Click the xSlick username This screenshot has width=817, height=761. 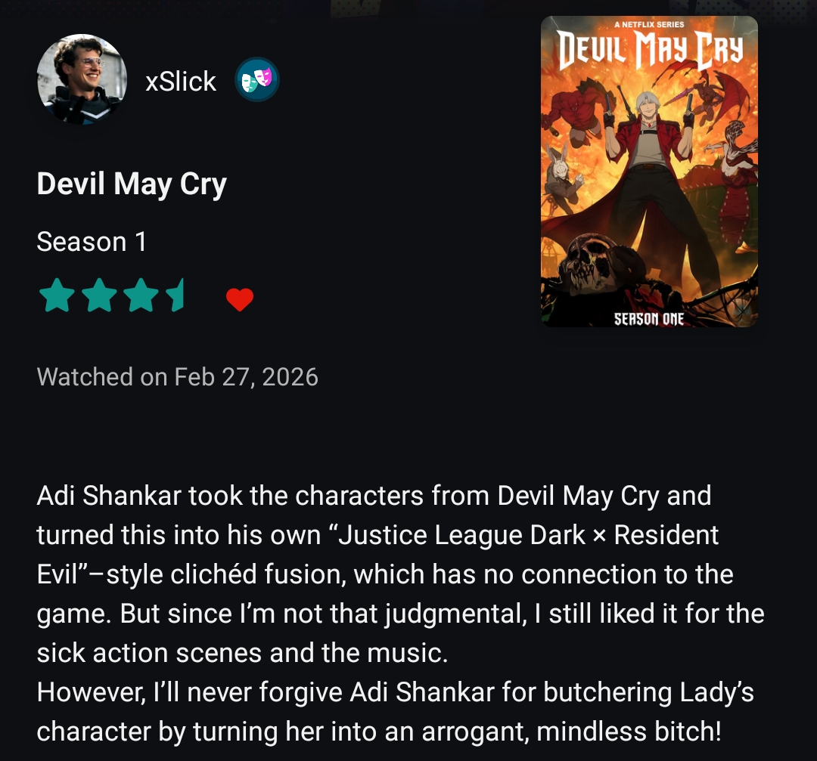coord(181,81)
